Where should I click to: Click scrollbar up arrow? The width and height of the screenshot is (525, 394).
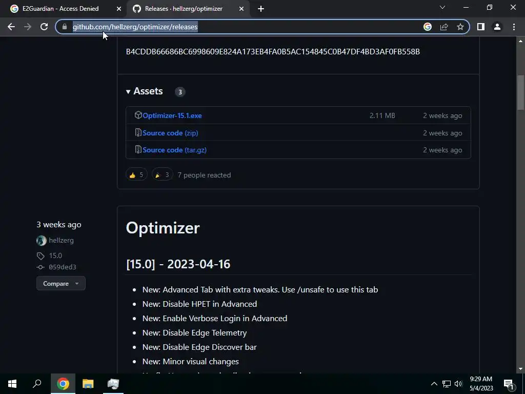520,41
